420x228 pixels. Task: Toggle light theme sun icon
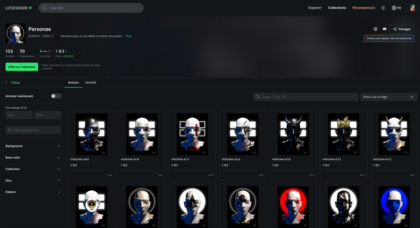(x=383, y=8)
